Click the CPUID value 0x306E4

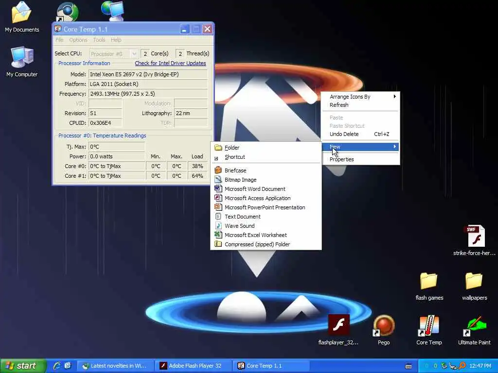tap(105, 123)
